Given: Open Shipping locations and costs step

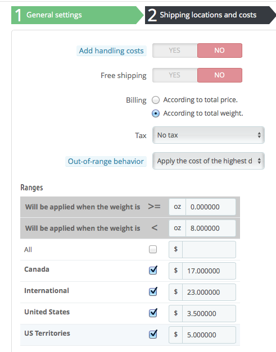Looking at the screenshot, I should point(210,15).
